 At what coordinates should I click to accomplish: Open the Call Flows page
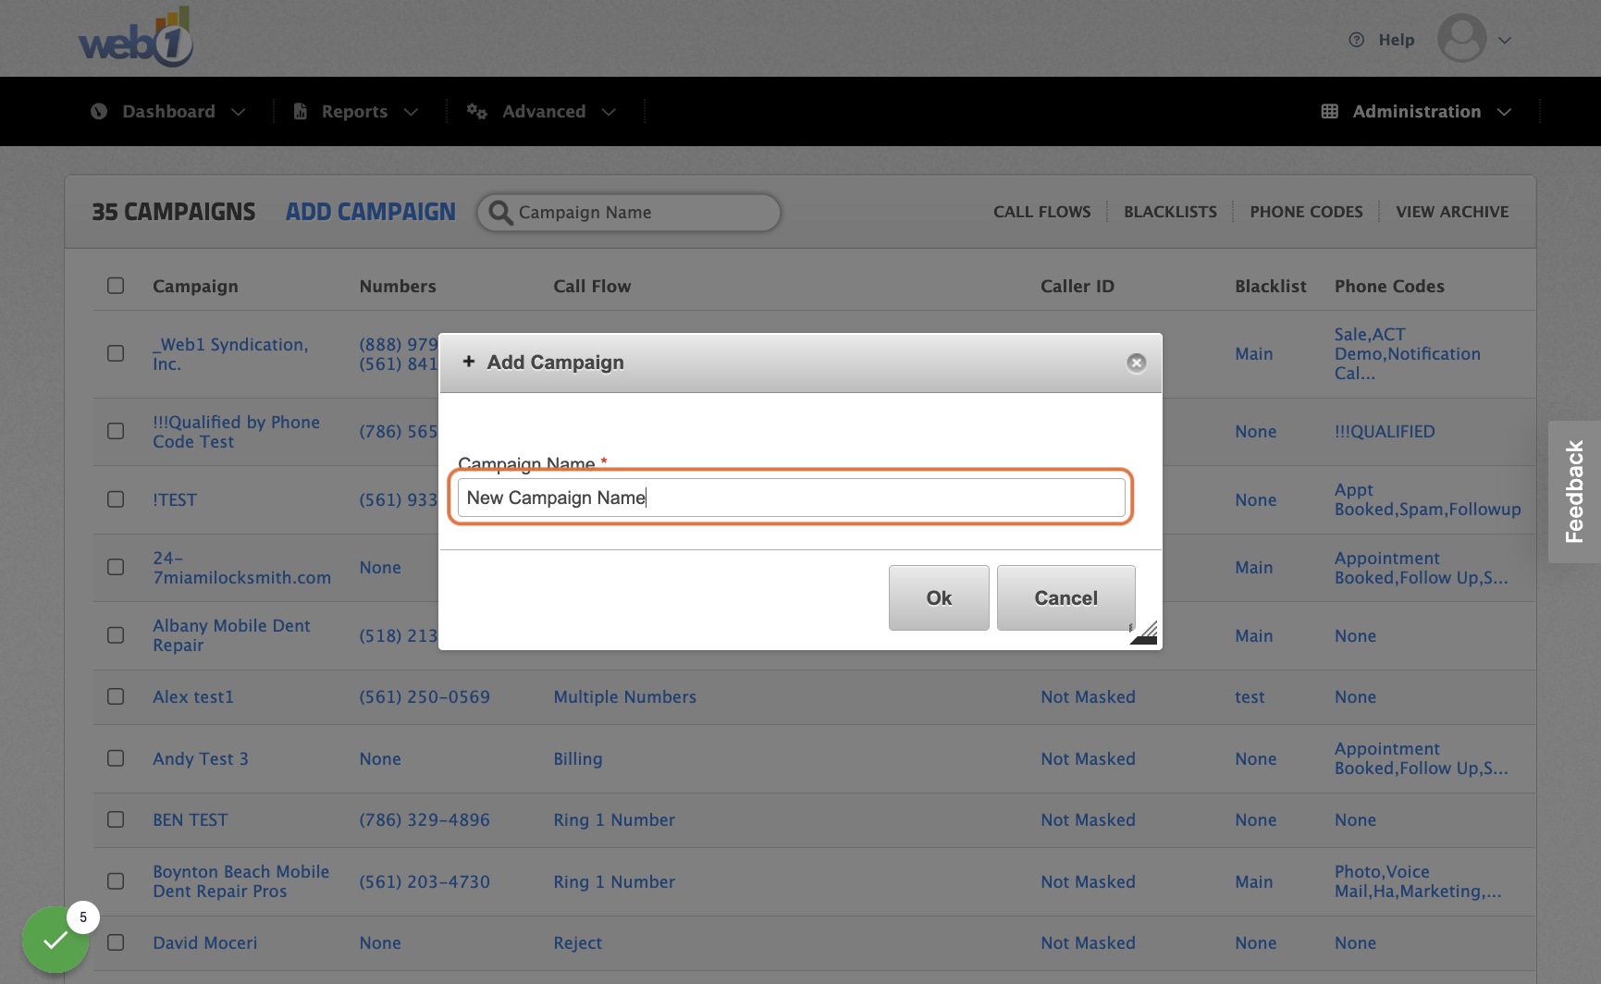[x=1042, y=212]
